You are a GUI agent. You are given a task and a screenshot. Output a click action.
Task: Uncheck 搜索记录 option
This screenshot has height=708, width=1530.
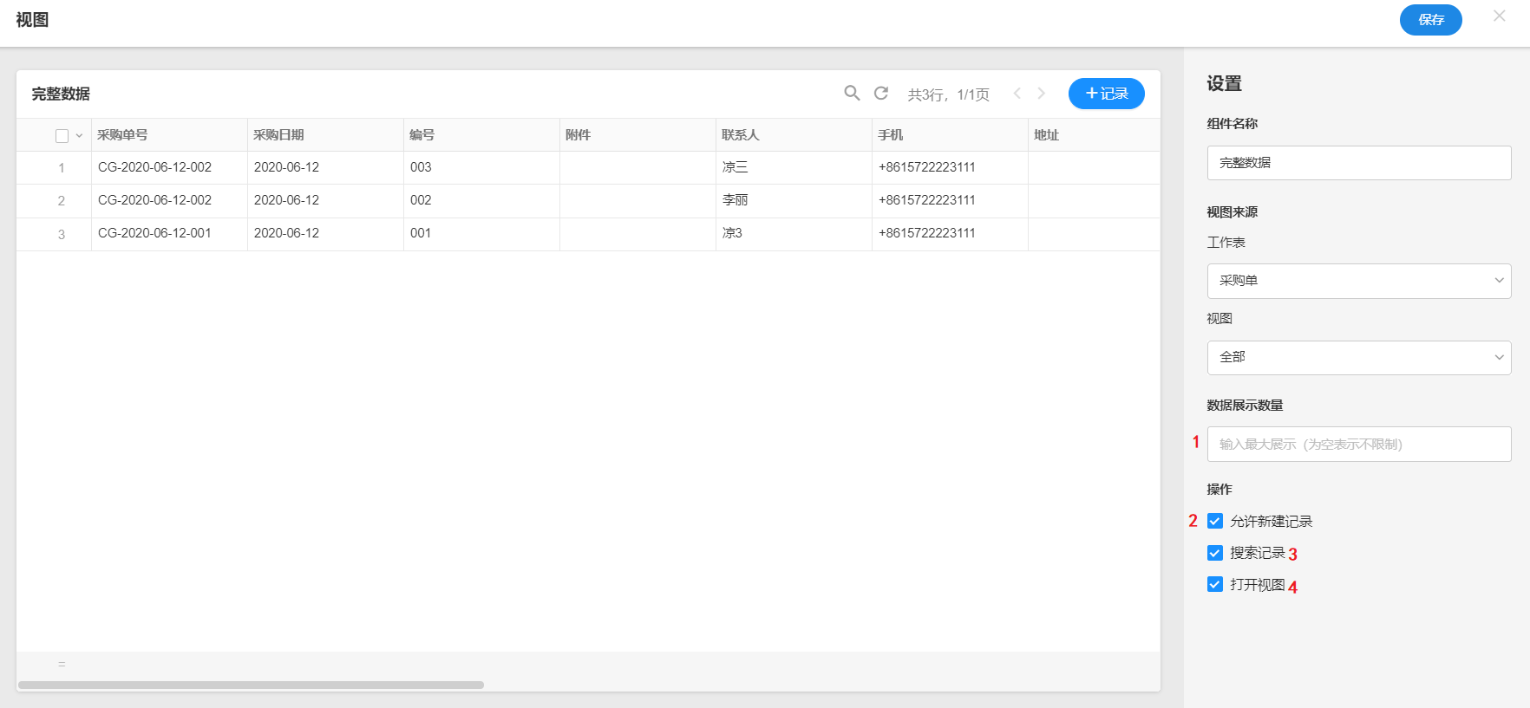pos(1215,553)
